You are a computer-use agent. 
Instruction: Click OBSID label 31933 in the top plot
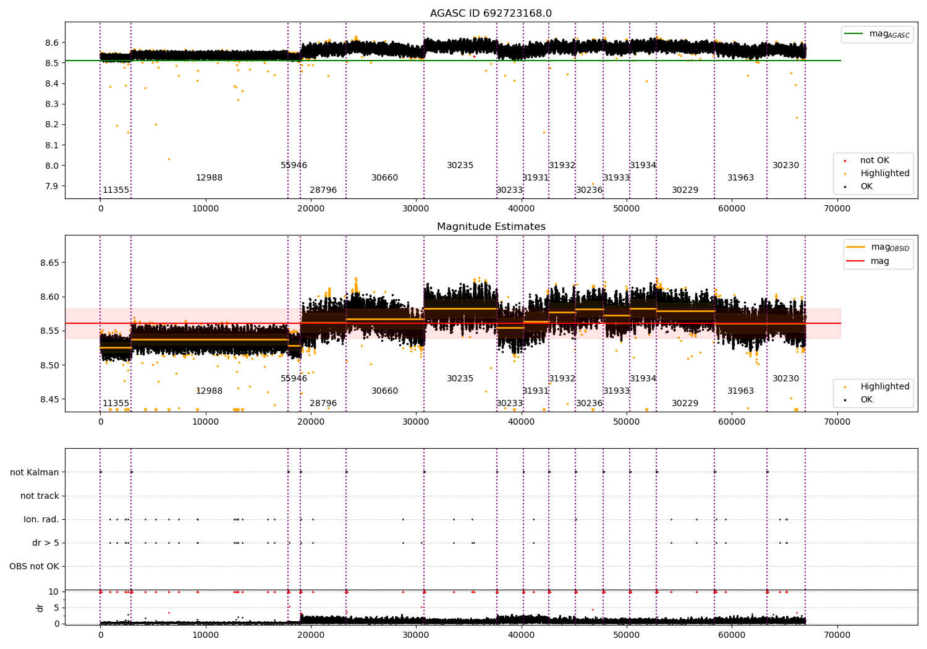click(617, 178)
